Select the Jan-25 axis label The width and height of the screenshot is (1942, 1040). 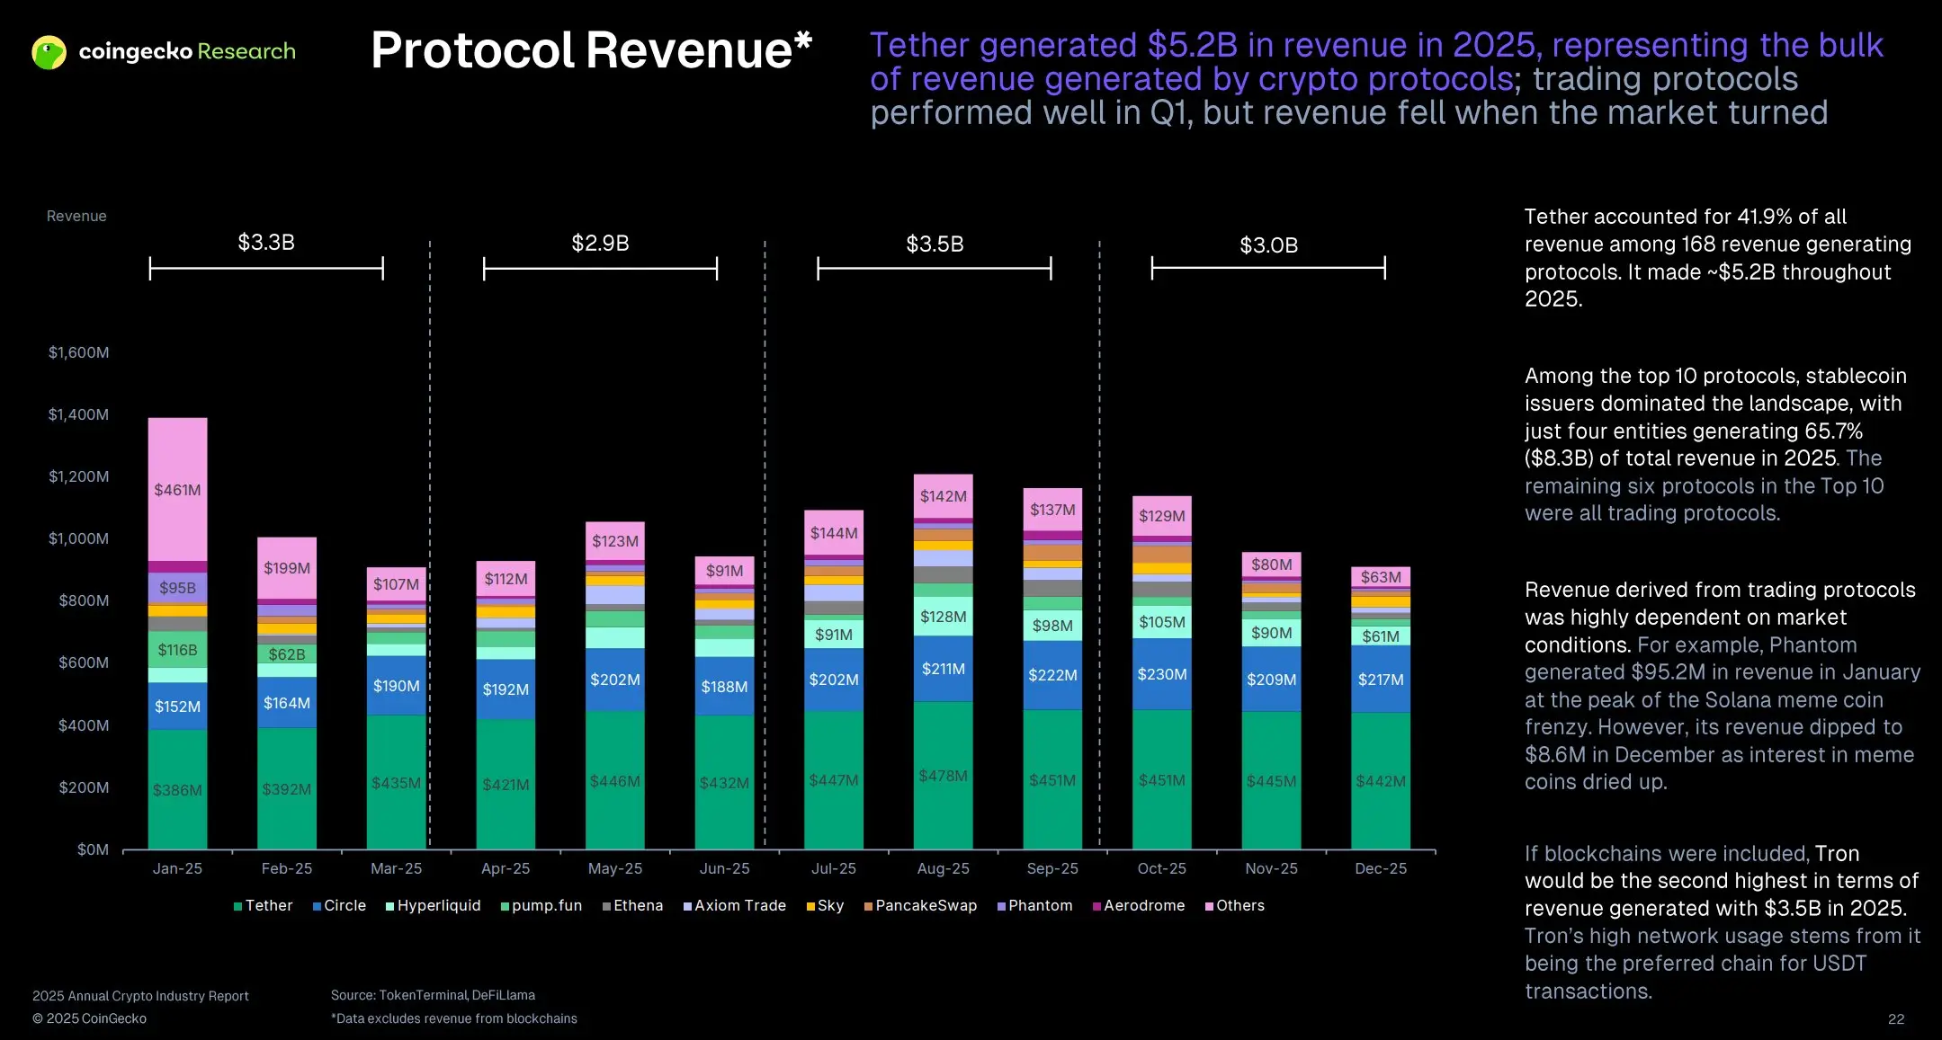177,868
